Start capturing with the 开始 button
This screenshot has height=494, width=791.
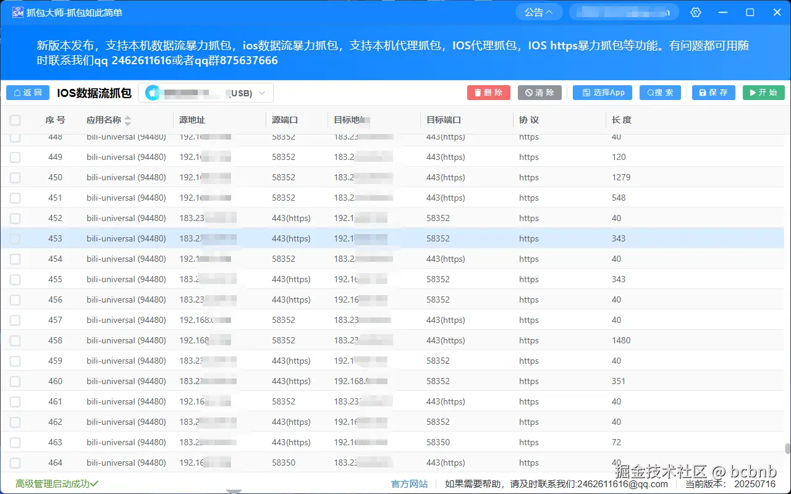coord(763,92)
